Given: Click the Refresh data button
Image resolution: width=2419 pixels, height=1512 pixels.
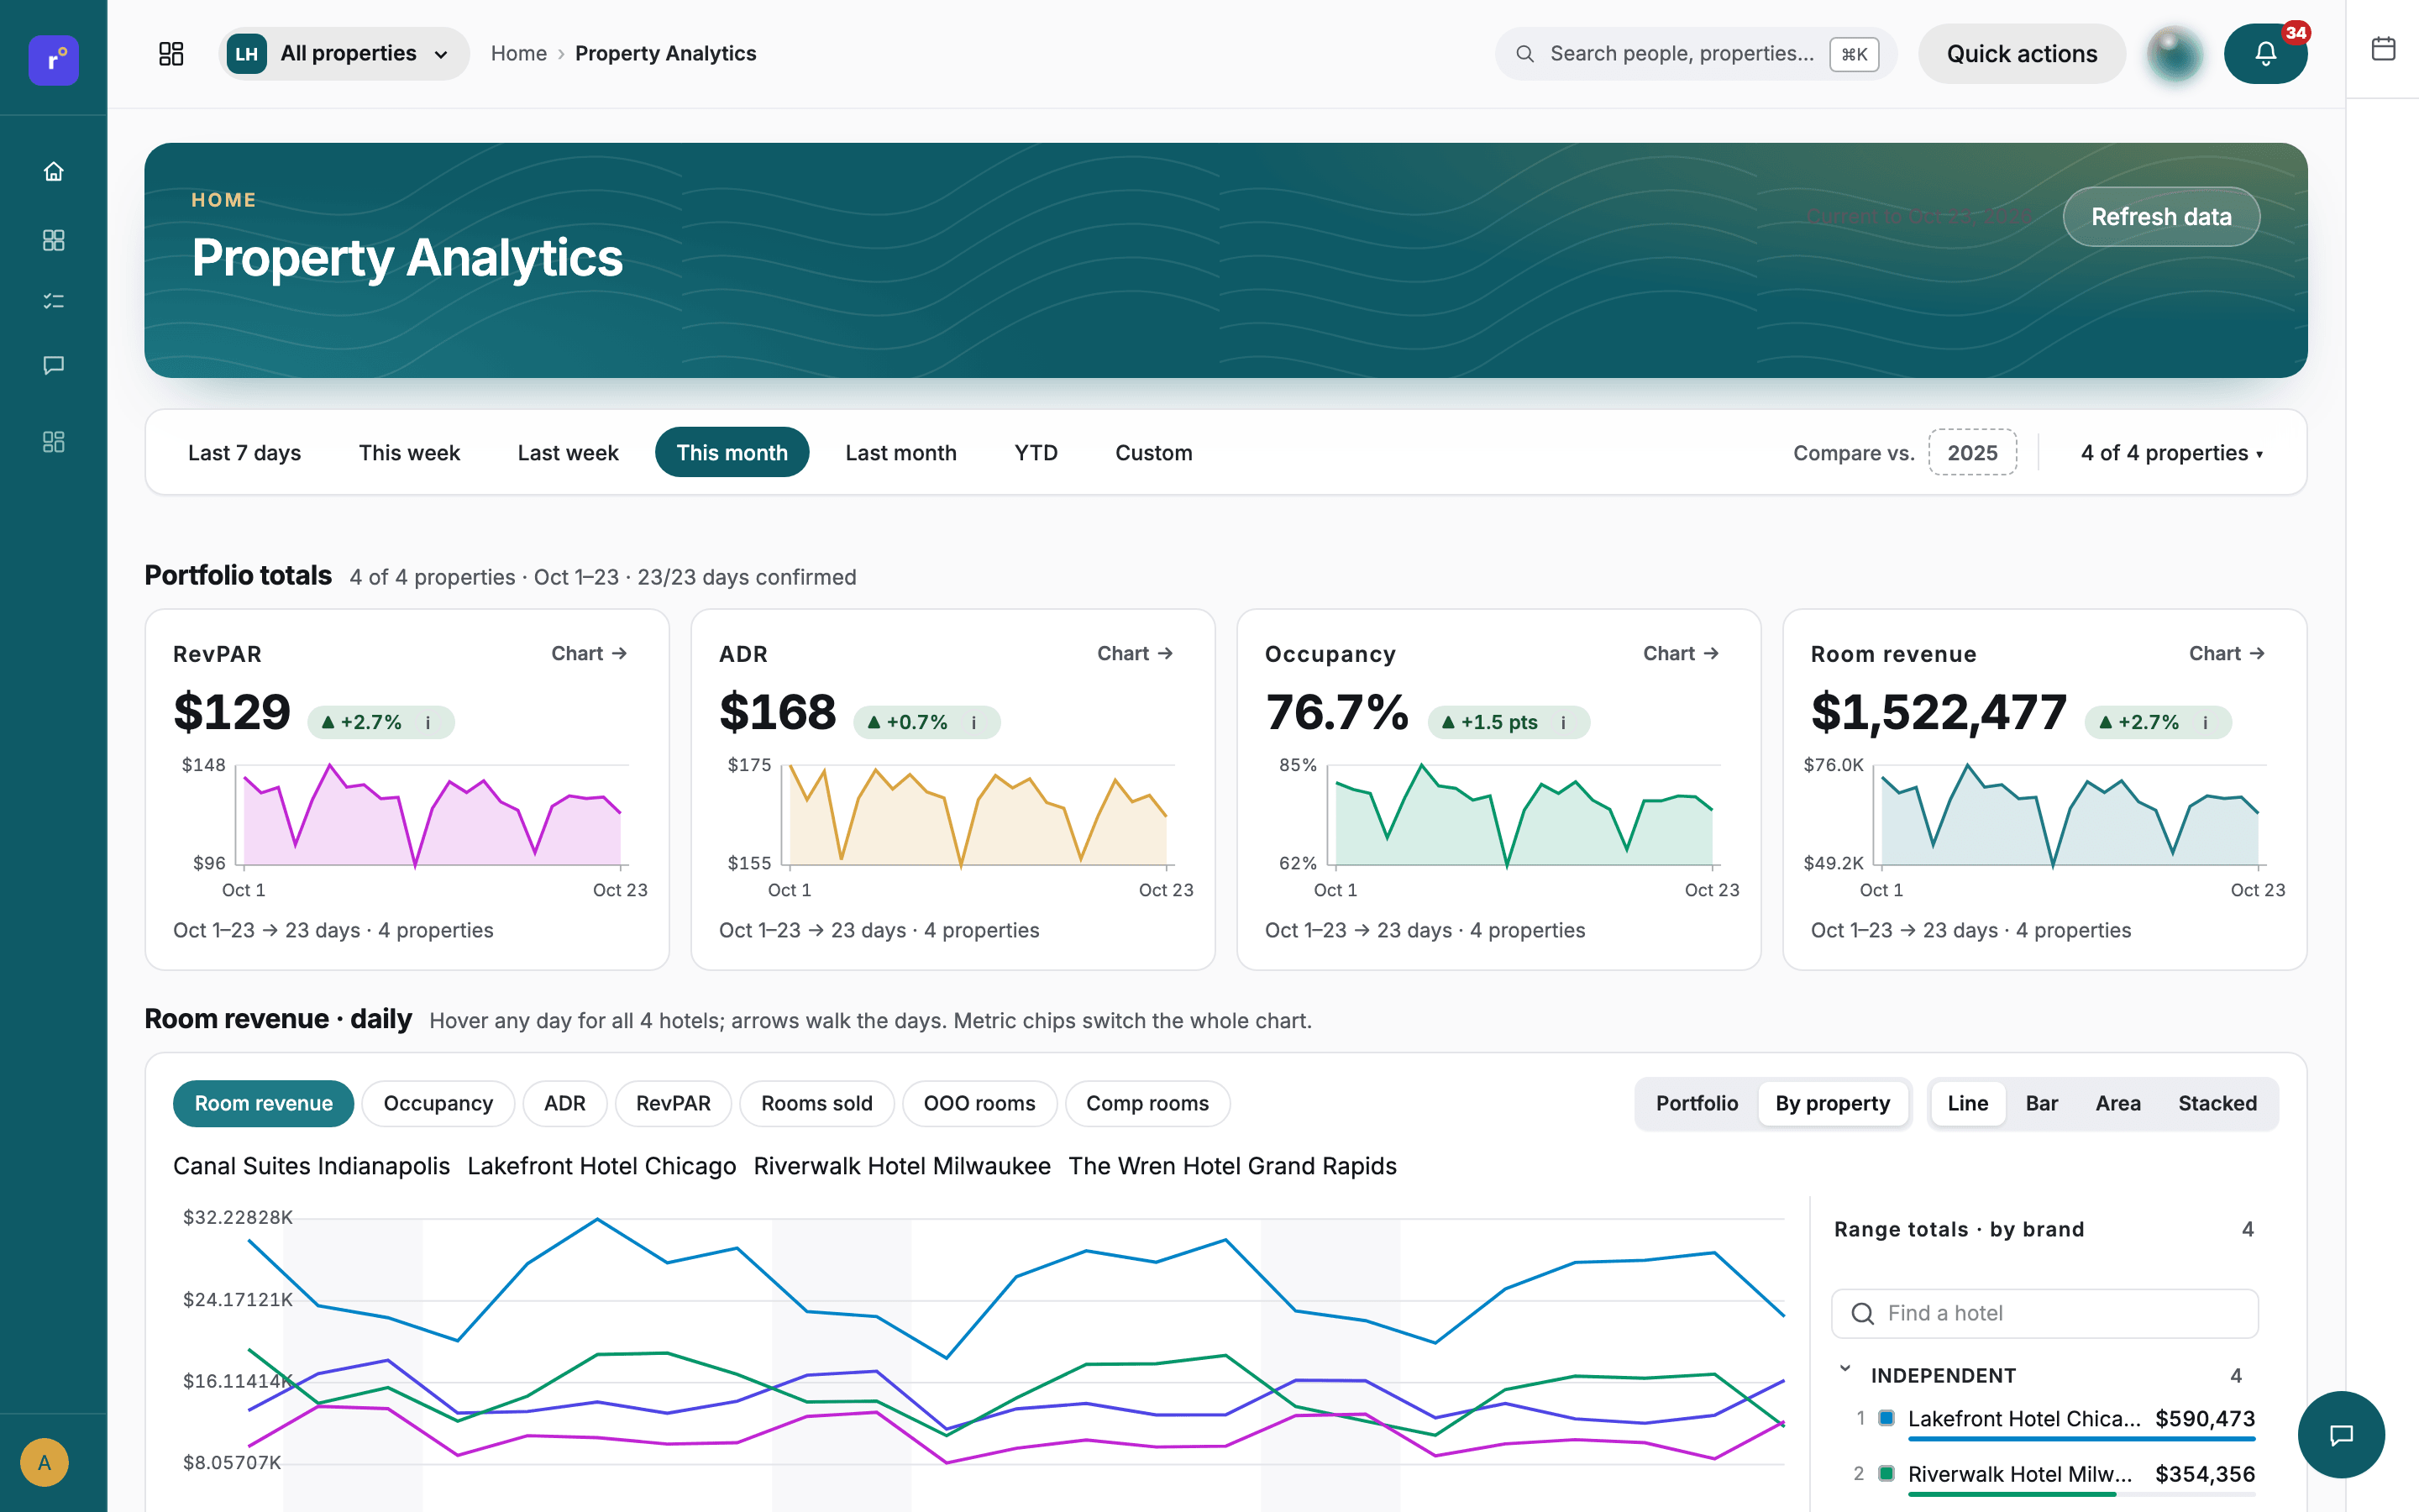Looking at the screenshot, I should (x=2161, y=217).
